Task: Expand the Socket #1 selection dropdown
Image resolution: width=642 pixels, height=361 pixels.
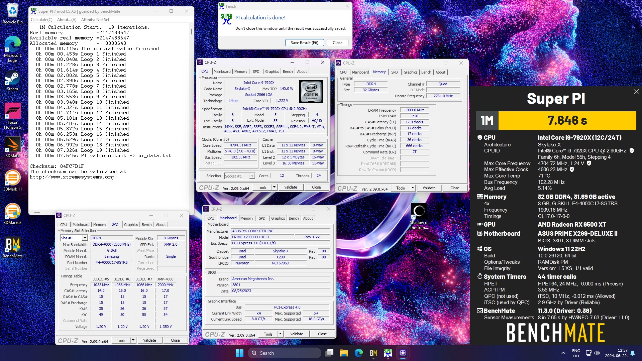Action: (252, 176)
